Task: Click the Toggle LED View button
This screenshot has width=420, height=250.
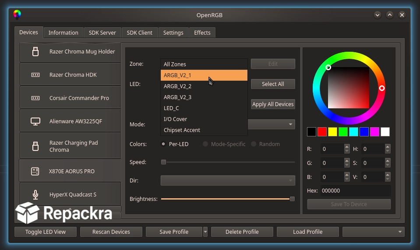Action: click(46, 232)
